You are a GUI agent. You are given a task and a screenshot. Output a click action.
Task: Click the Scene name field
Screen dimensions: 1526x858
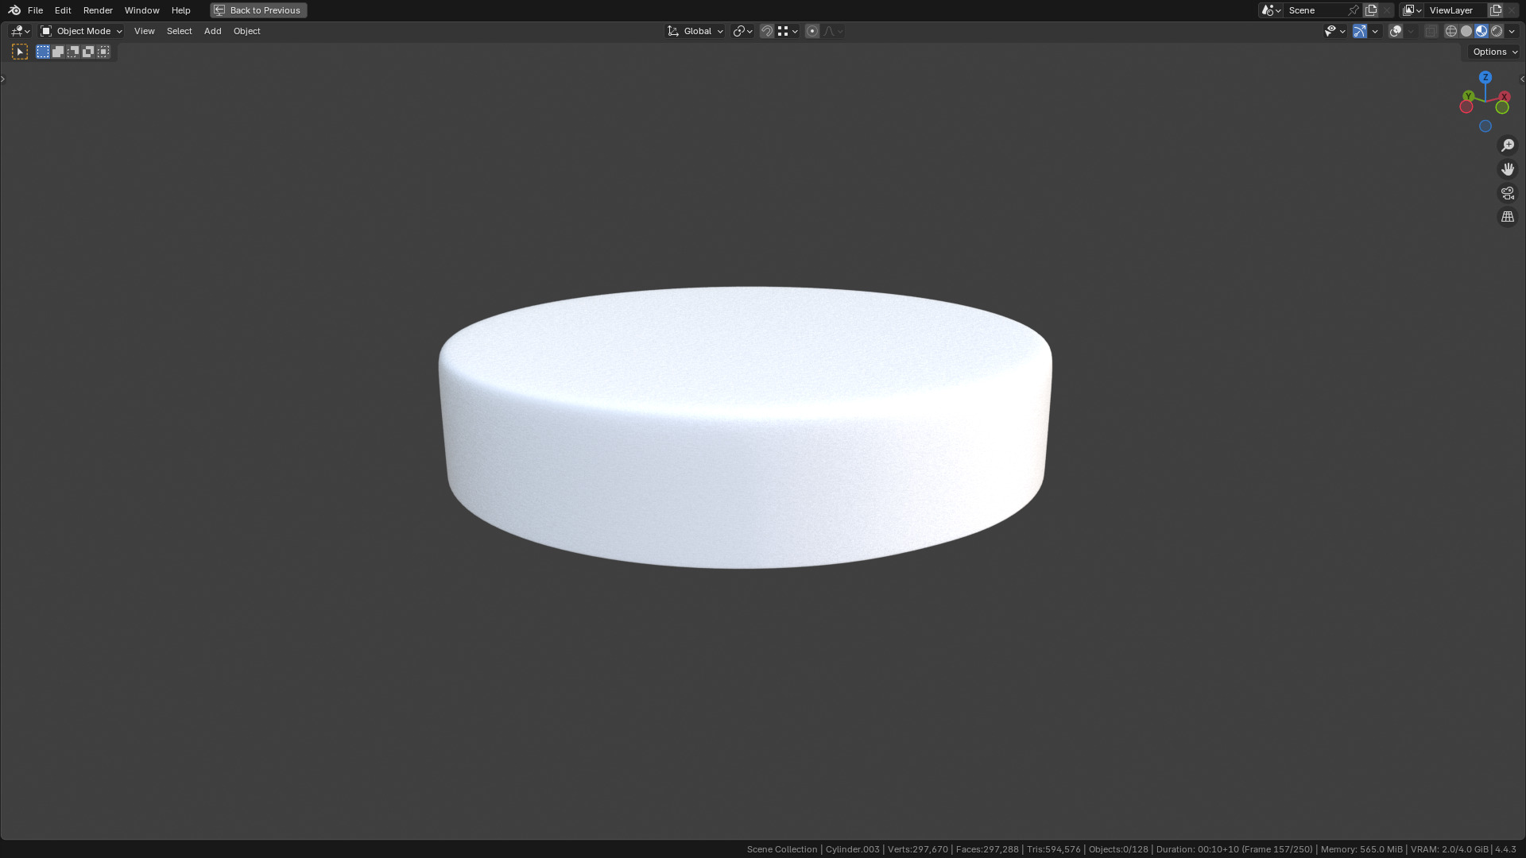(x=1315, y=10)
